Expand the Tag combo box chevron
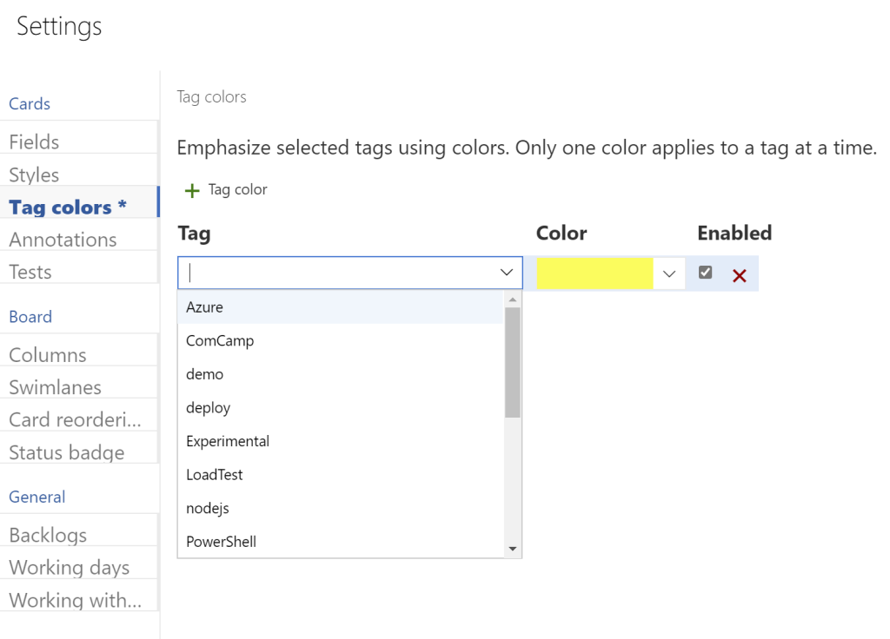 click(x=507, y=273)
